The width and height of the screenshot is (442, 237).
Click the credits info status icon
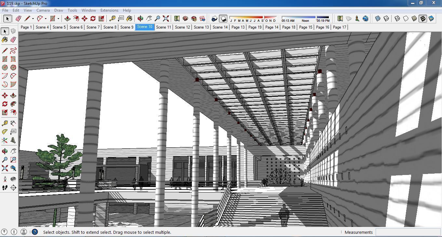coord(14,232)
